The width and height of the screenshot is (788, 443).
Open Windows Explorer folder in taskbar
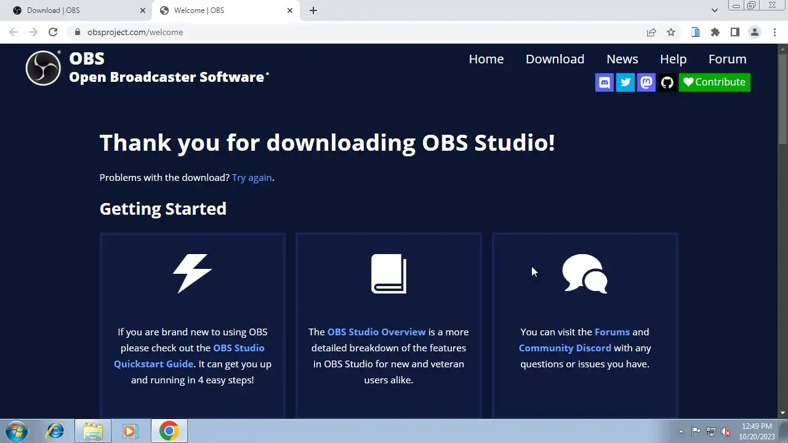point(93,431)
